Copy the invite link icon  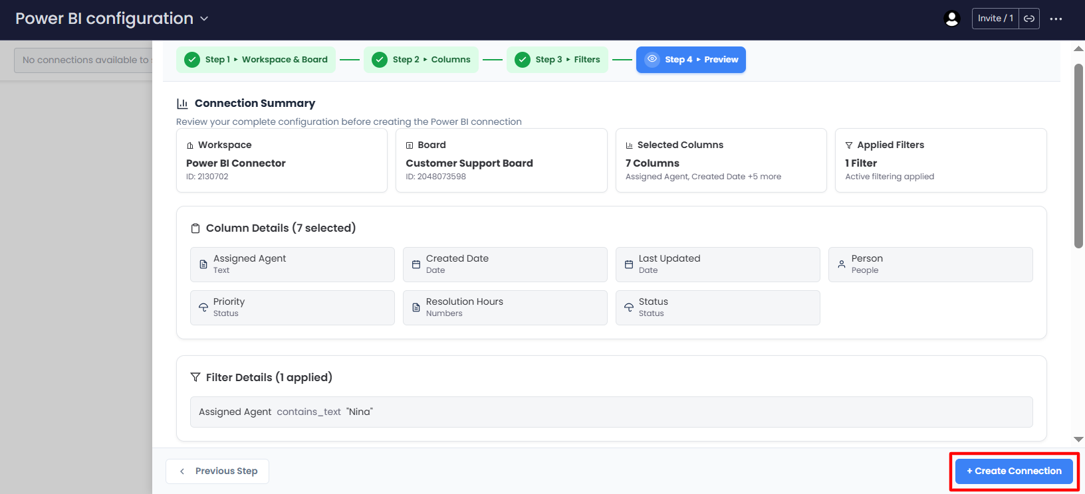(x=1029, y=19)
